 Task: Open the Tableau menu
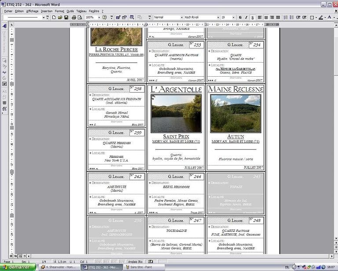tap(81, 11)
